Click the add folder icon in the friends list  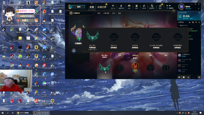[x=193, y=22]
